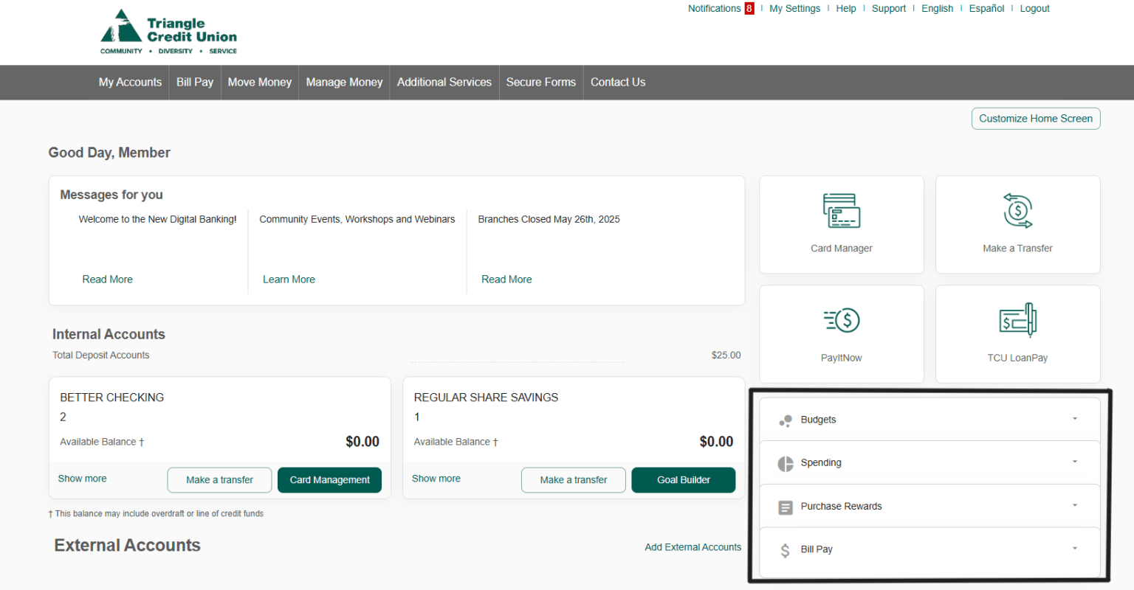This screenshot has height=590, width=1134.
Task: Open Purchase Rewards card icon
Action: (x=785, y=506)
